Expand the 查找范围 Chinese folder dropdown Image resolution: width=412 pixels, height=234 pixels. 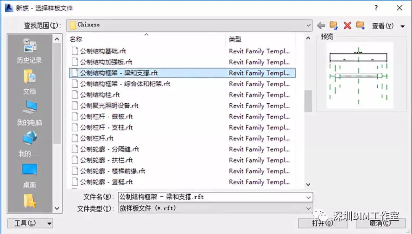pyautogui.click(x=308, y=26)
